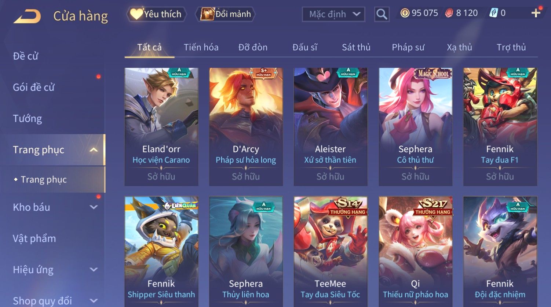Select D'Arcy Pháp sư hỏa long skin

tap(246, 127)
